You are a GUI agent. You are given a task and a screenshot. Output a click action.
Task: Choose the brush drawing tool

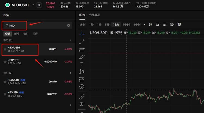tap(82, 57)
